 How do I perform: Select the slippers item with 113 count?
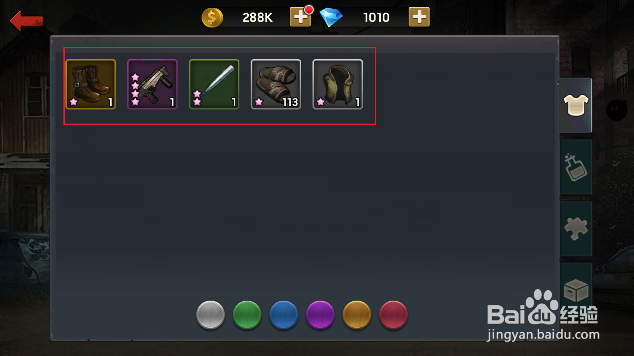(x=276, y=84)
